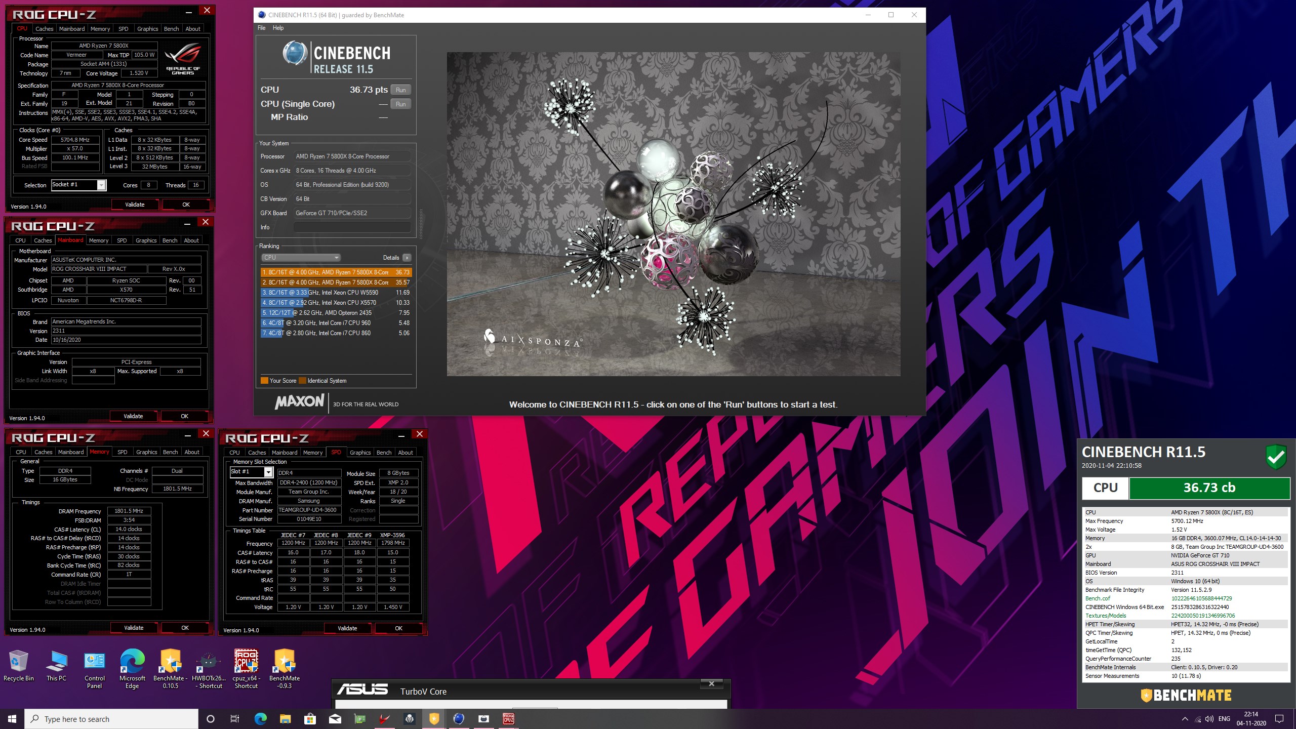
Task: Show hidden tray icons with the chevron
Action: (1185, 719)
